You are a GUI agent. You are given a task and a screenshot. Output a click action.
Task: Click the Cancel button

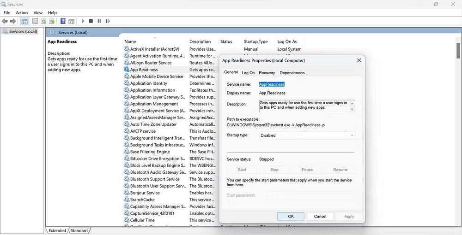click(320, 216)
